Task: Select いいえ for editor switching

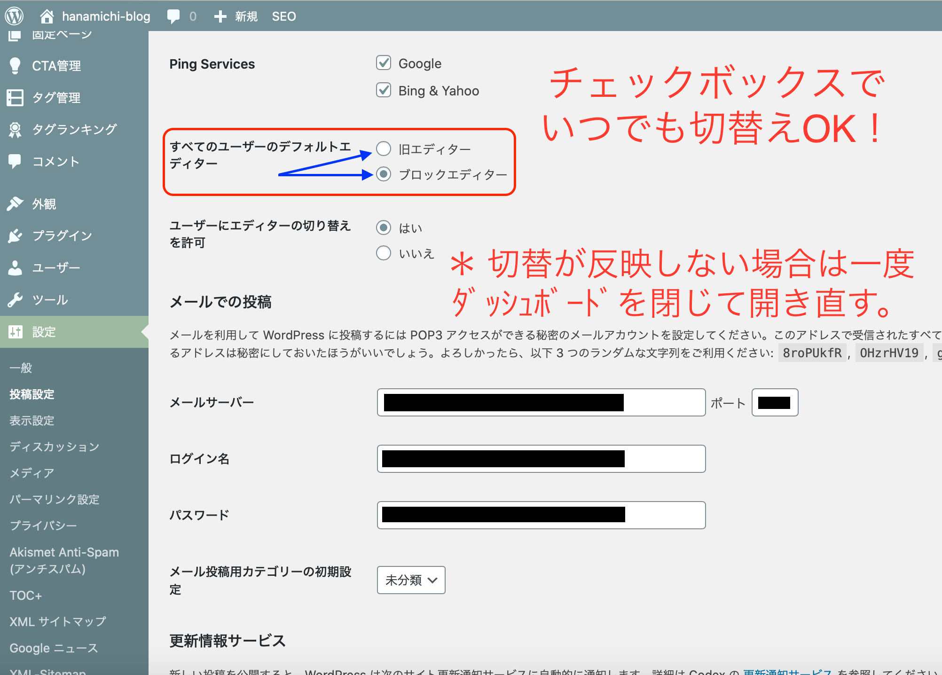Action: [x=384, y=253]
